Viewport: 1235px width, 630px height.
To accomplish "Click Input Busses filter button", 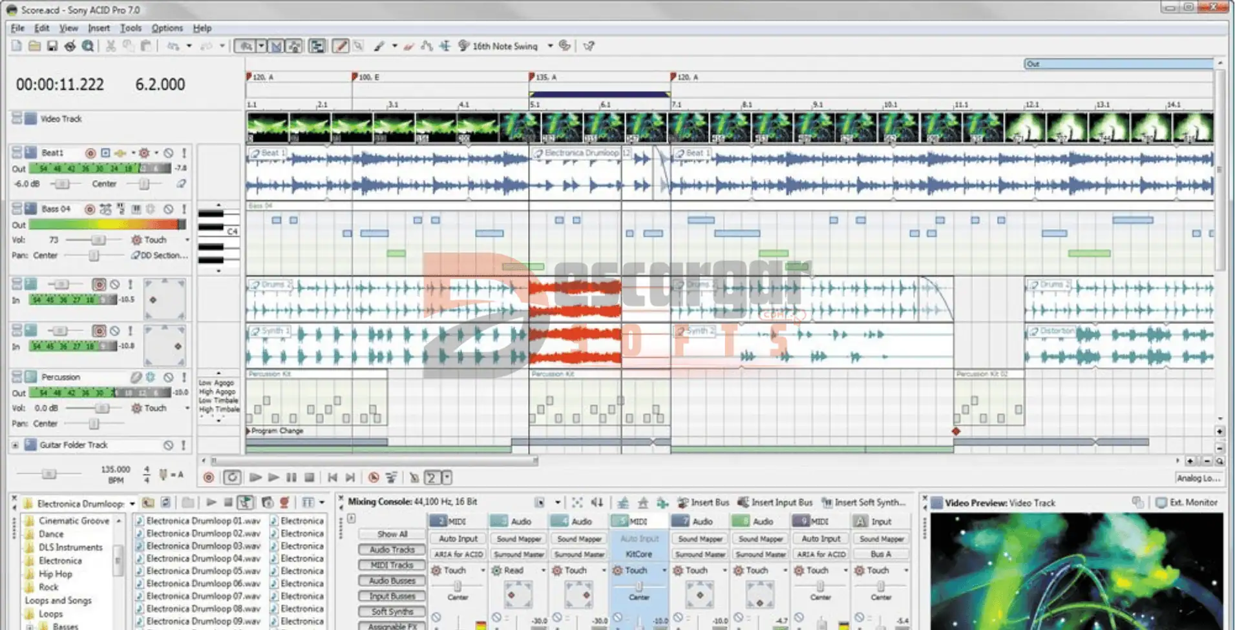I will point(392,596).
